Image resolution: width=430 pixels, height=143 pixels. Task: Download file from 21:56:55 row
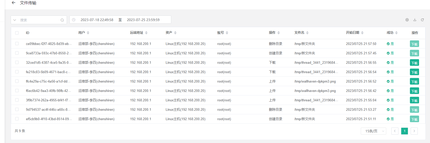tap(414, 63)
